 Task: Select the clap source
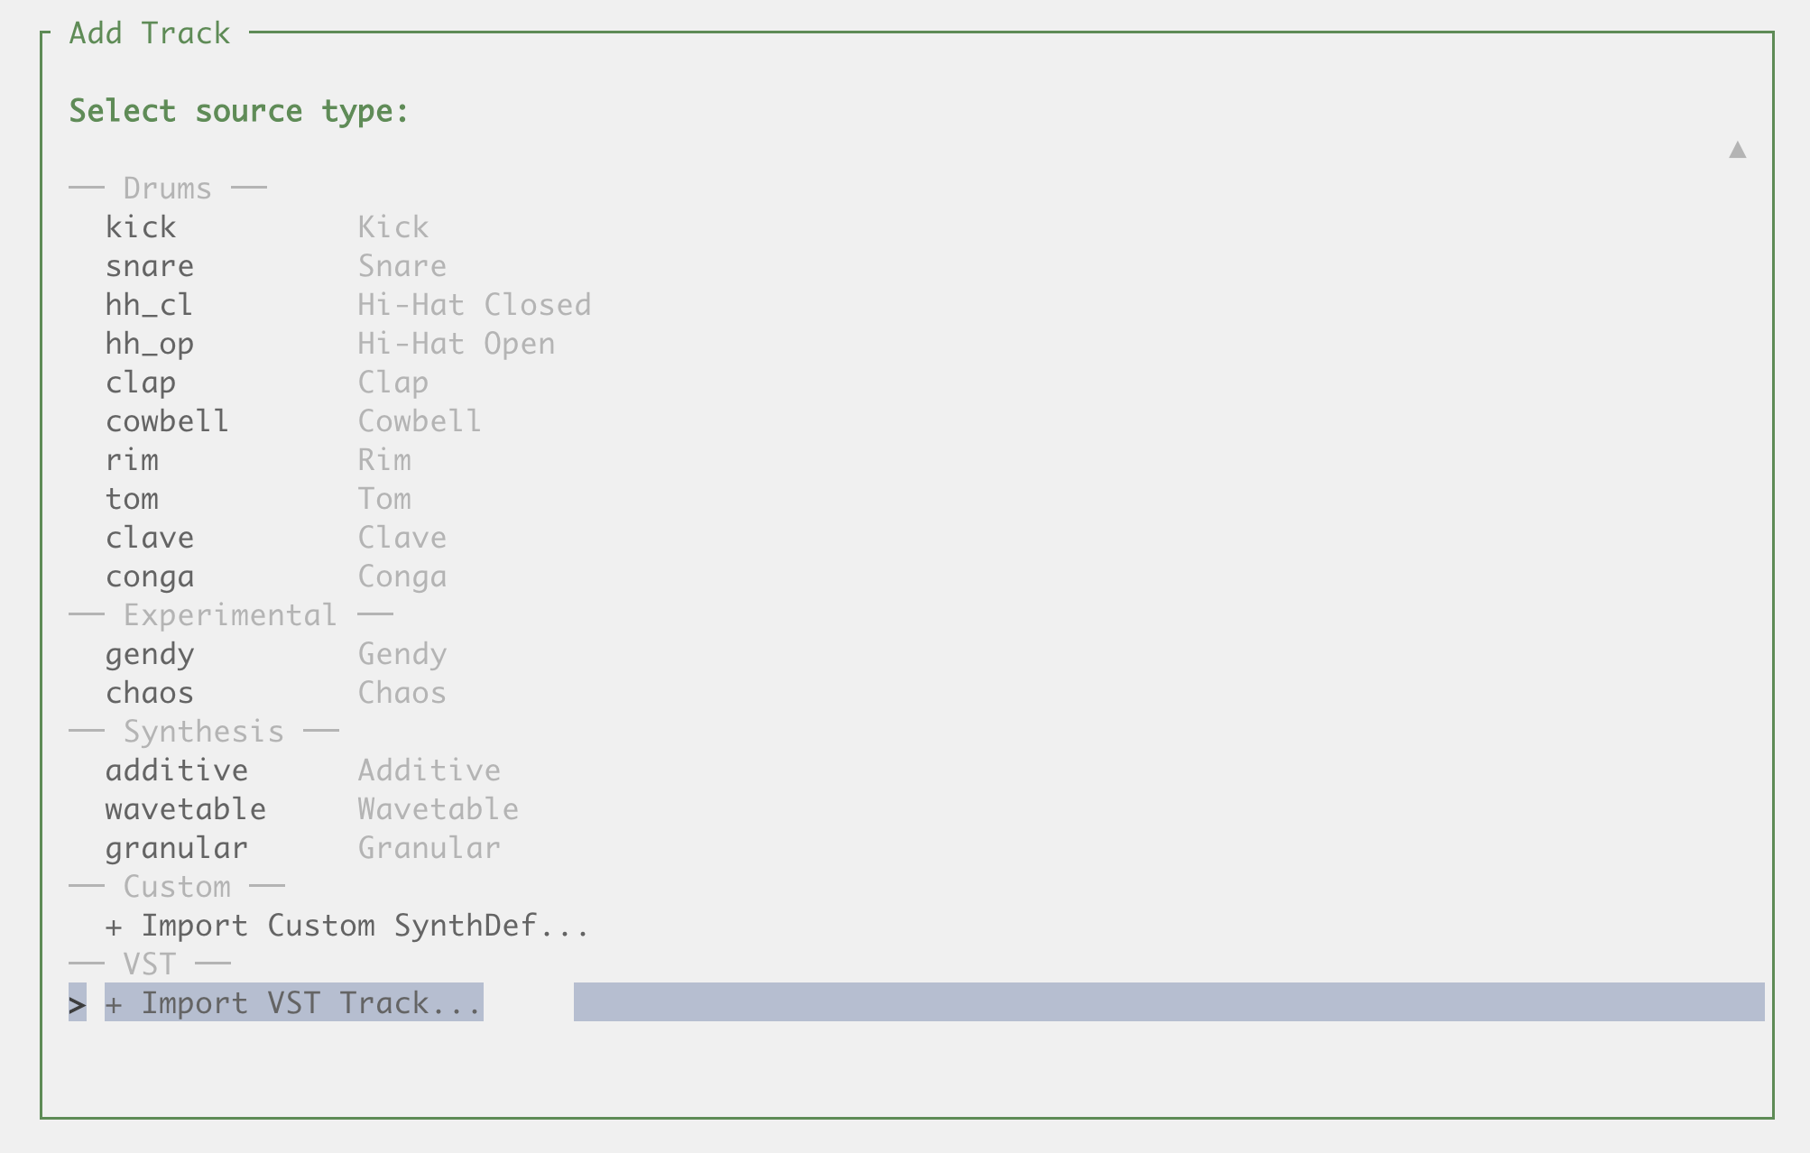pyautogui.click(x=141, y=383)
